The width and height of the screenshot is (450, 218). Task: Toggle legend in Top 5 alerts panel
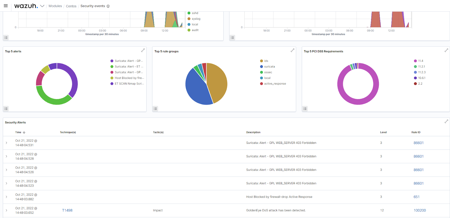pos(6,108)
